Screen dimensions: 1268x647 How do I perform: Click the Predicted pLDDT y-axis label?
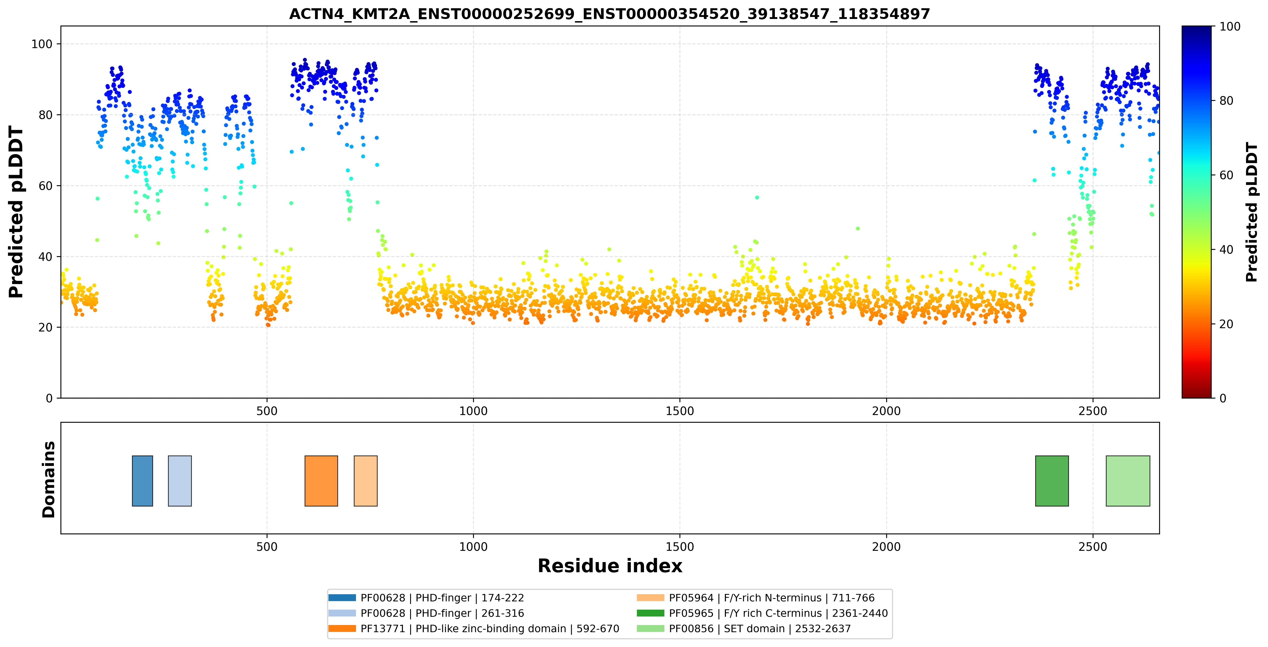point(16,212)
